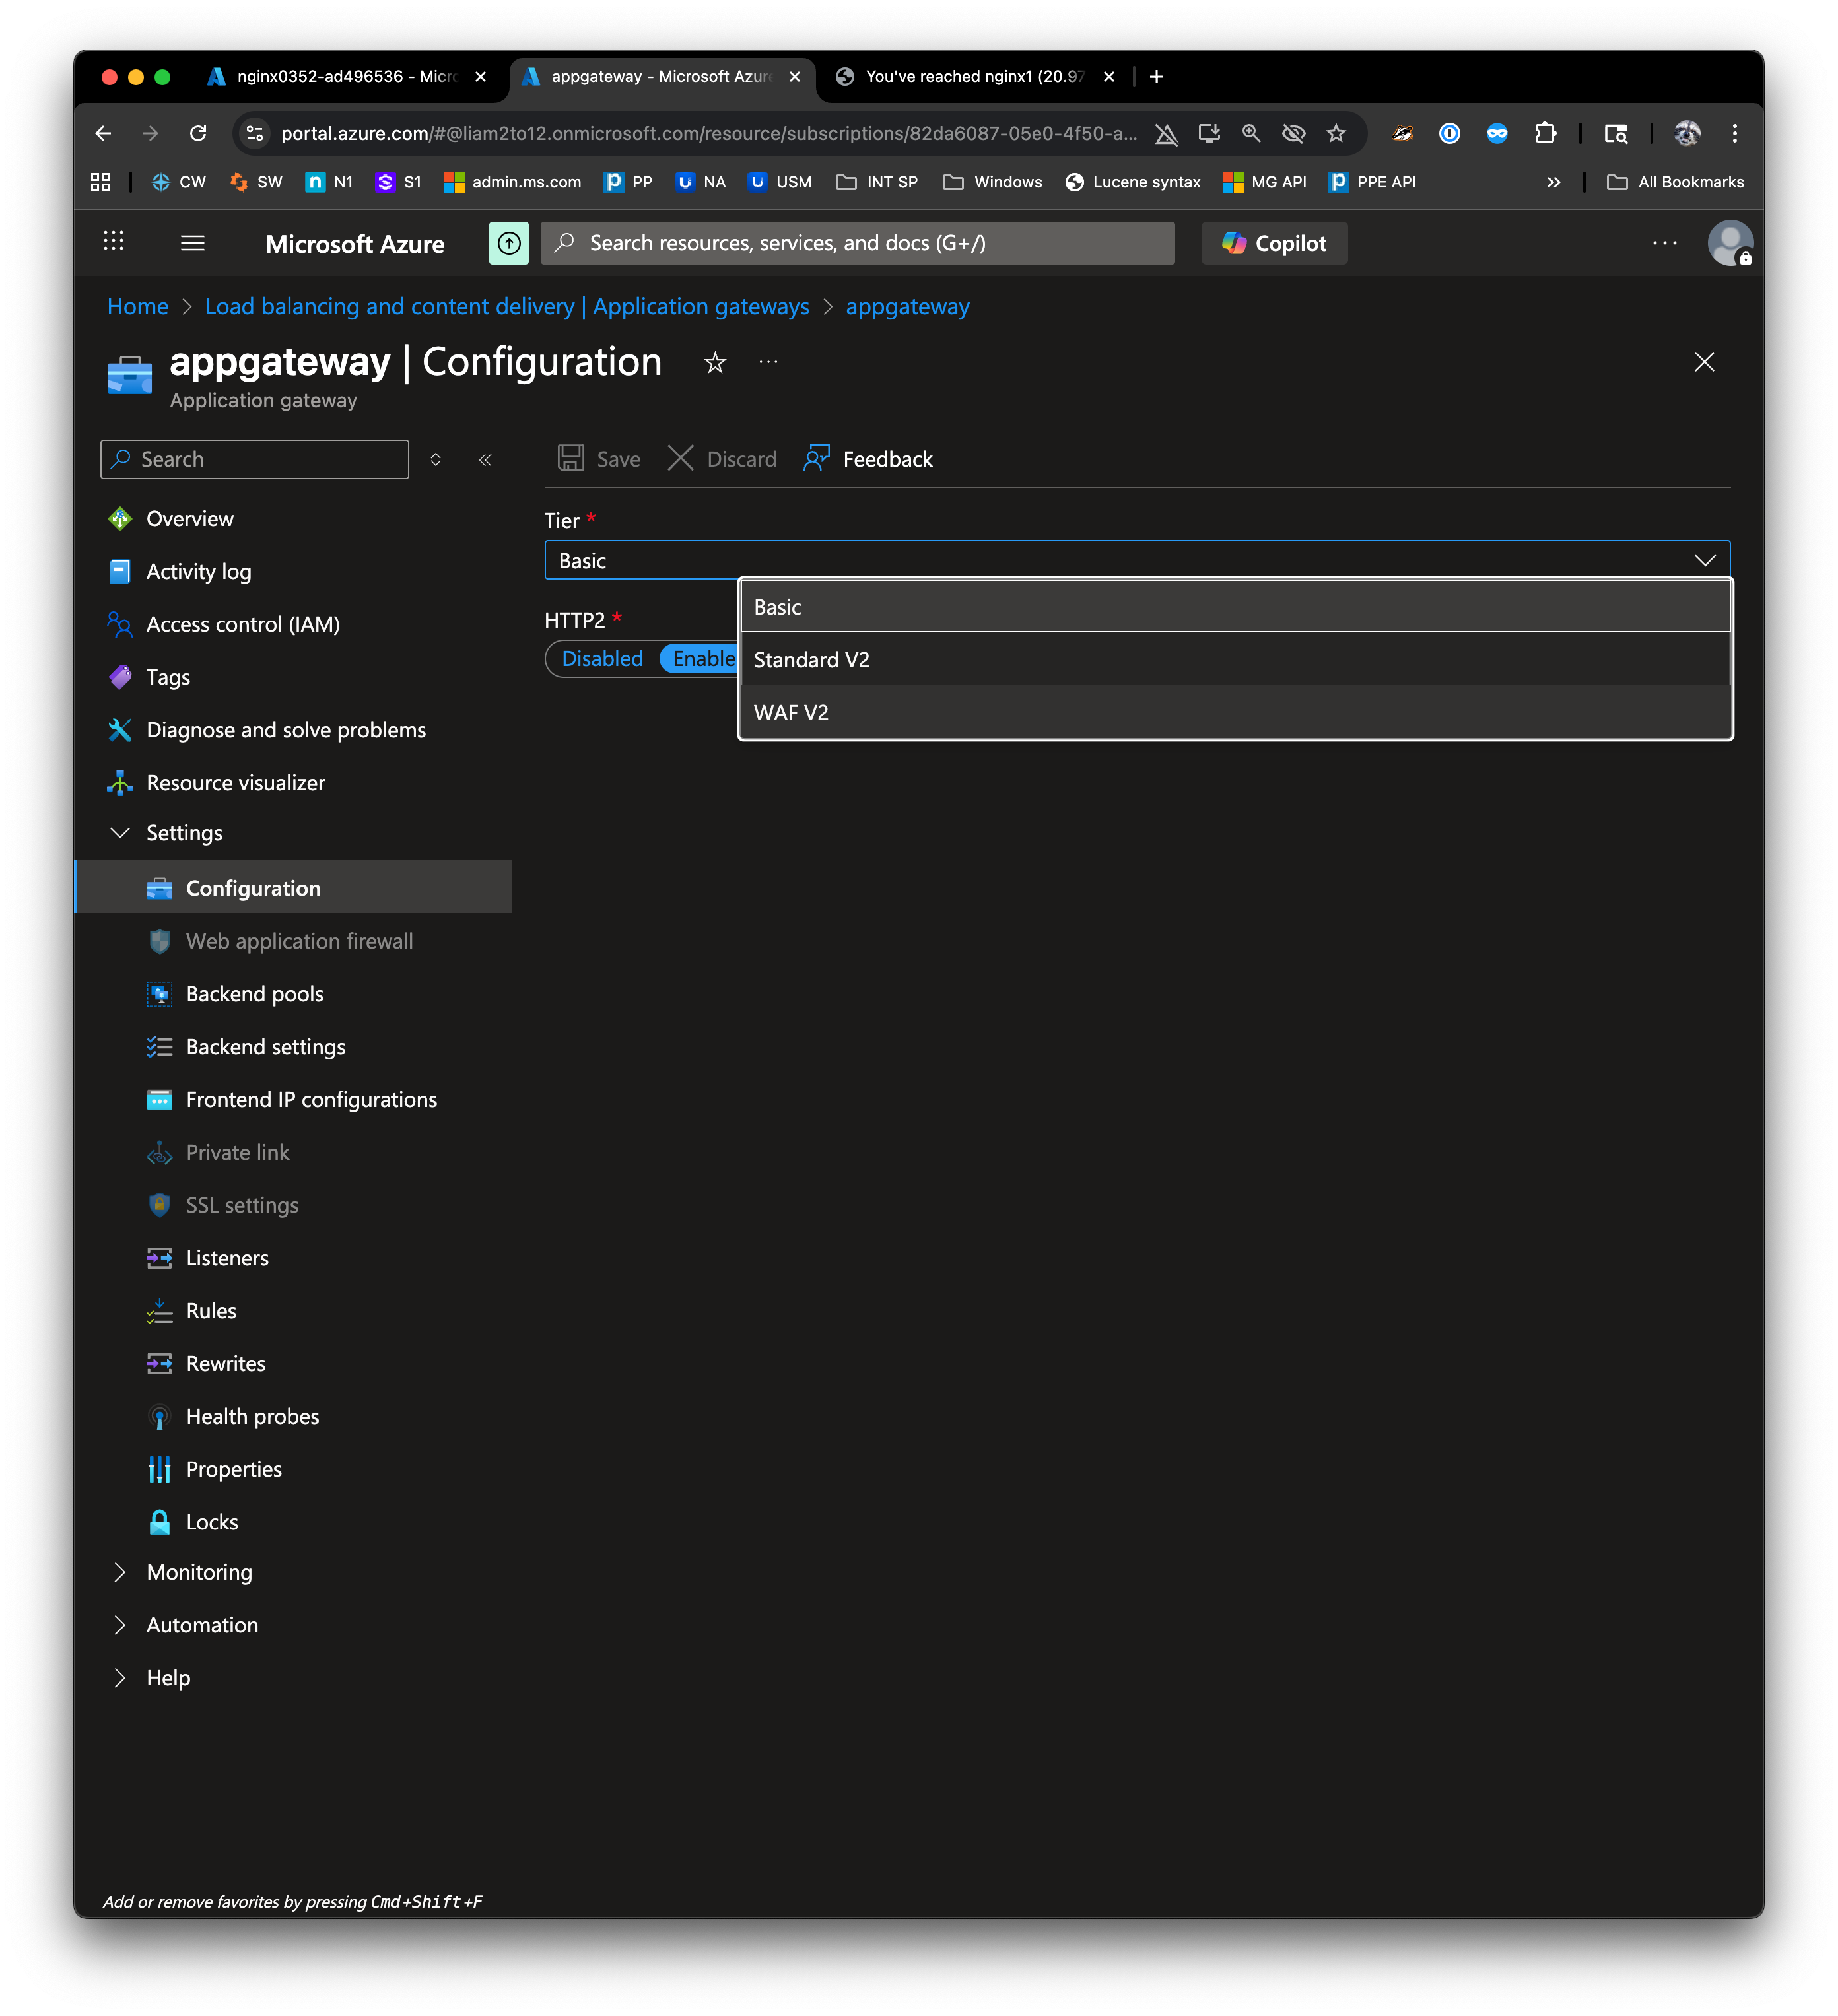The width and height of the screenshot is (1838, 2016).
Task: Open Backend pools in sidebar
Action: click(x=254, y=994)
